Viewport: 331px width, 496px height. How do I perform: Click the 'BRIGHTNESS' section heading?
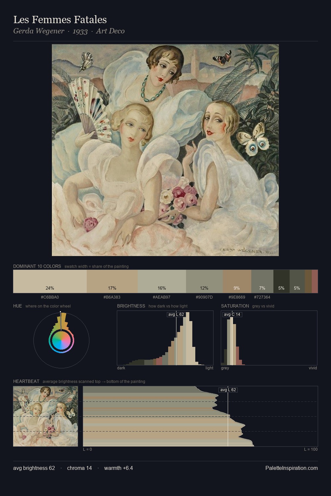pos(131,306)
